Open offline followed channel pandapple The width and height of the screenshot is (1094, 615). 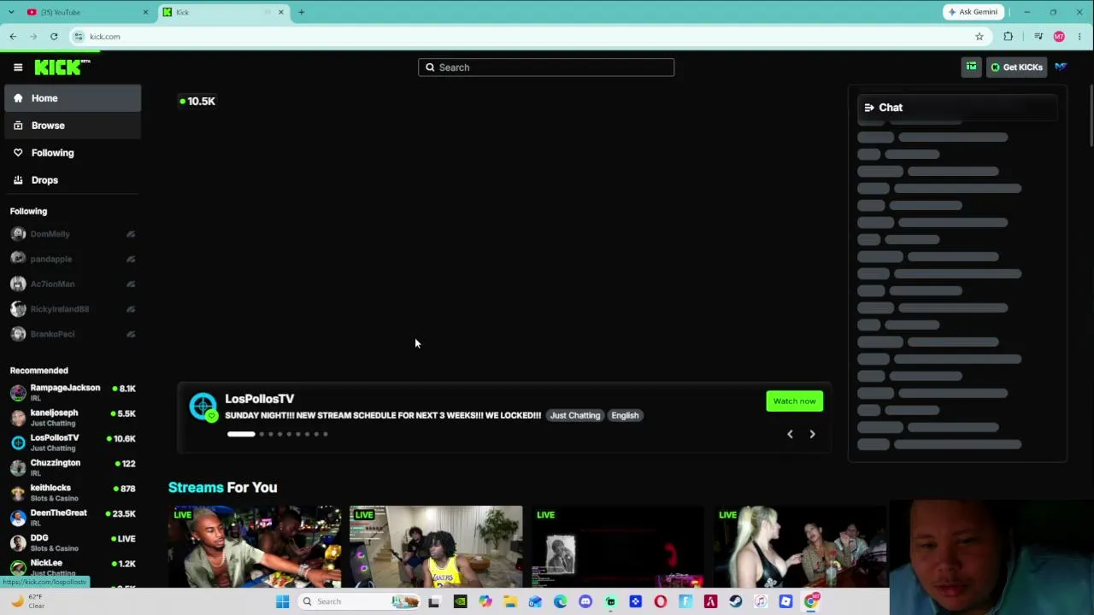(x=73, y=259)
